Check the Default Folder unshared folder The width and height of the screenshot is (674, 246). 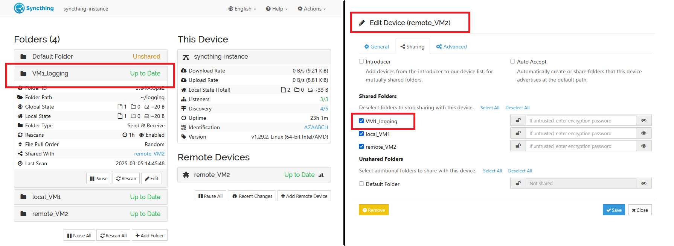coord(361,184)
